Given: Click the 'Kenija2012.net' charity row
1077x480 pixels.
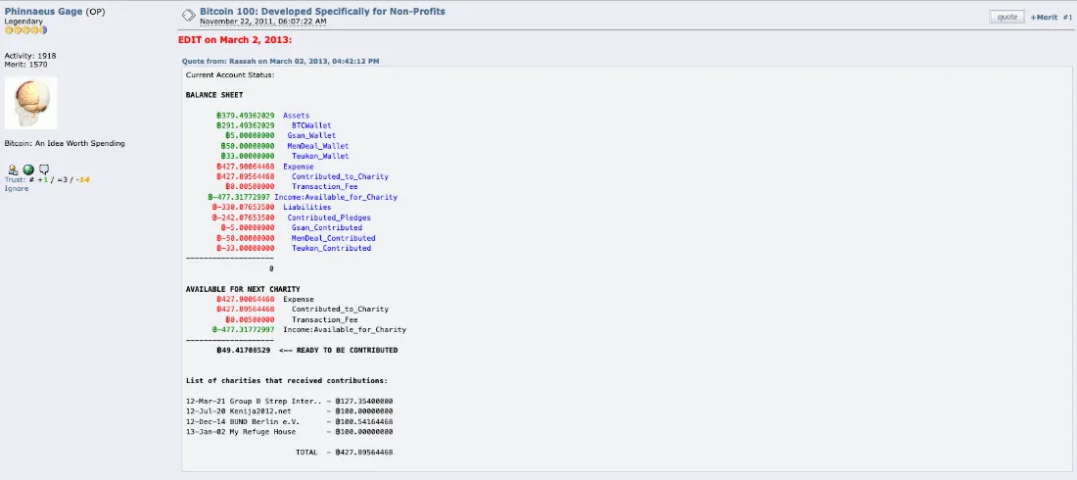Looking at the screenshot, I should 289,411.
